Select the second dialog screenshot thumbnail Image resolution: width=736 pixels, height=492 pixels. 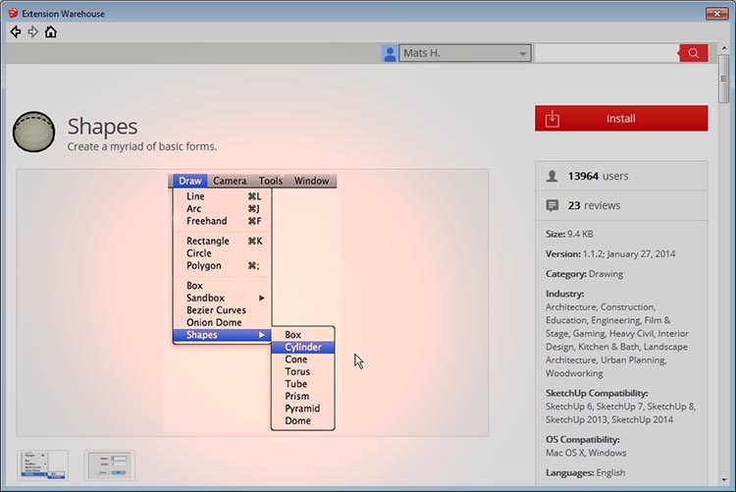coord(109,465)
